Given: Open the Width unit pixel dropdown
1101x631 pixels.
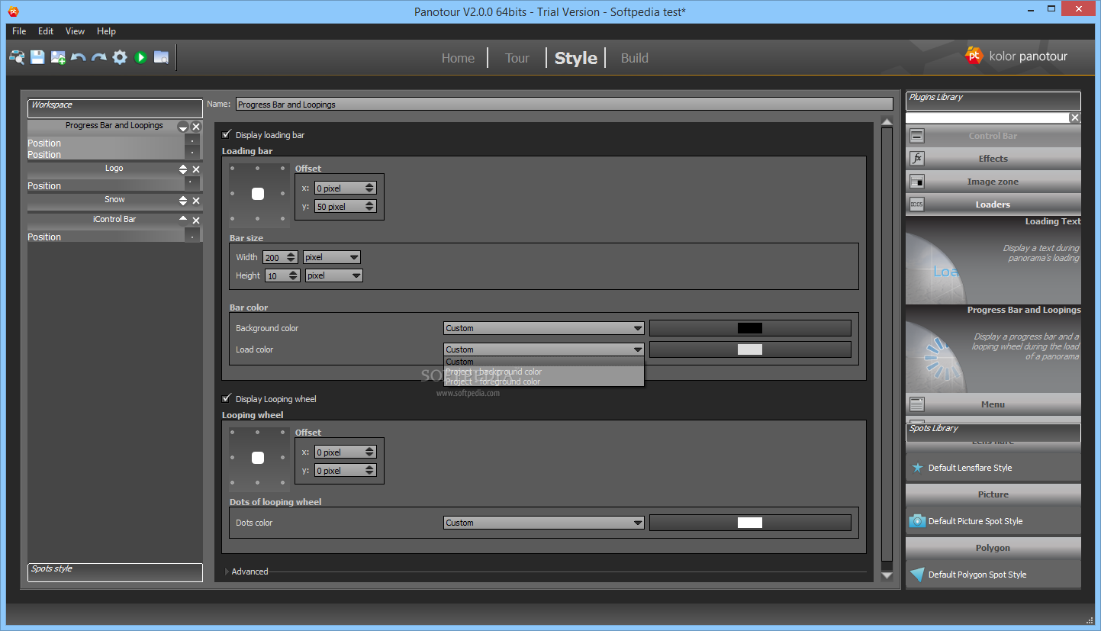Looking at the screenshot, I should pos(332,257).
